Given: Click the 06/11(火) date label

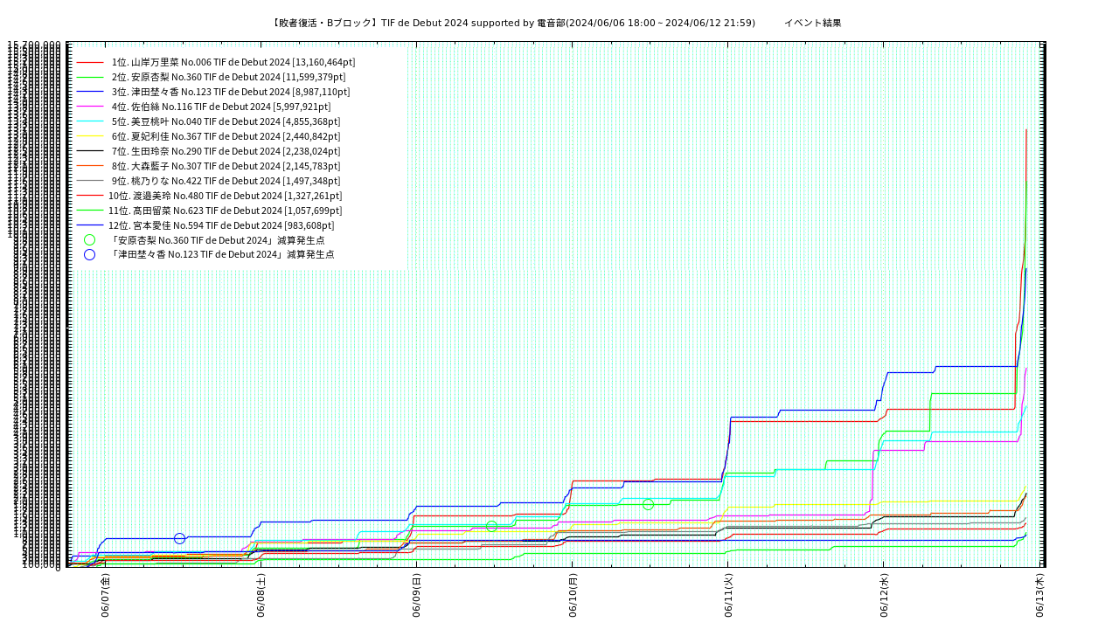Looking at the screenshot, I should click(728, 596).
